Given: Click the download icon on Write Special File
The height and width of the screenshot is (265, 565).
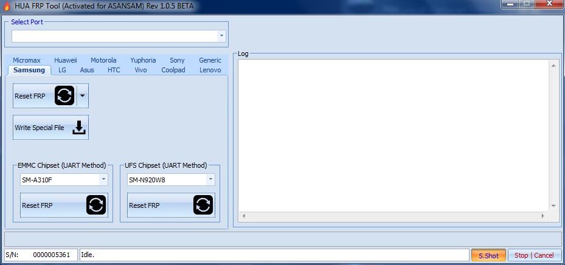Looking at the screenshot, I should [79, 128].
